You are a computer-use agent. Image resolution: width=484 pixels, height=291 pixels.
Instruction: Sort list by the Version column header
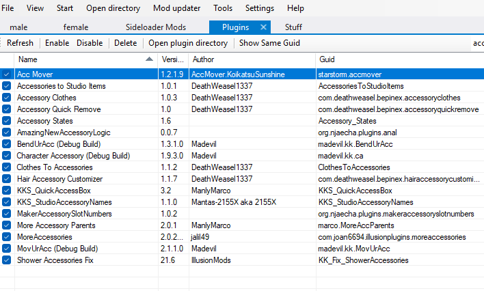(172, 59)
